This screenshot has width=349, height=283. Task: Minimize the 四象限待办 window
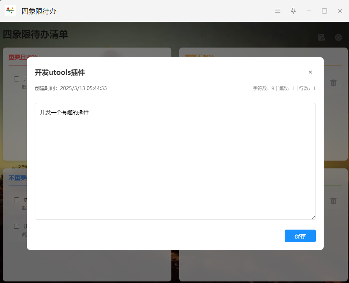[x=309, y=11]
